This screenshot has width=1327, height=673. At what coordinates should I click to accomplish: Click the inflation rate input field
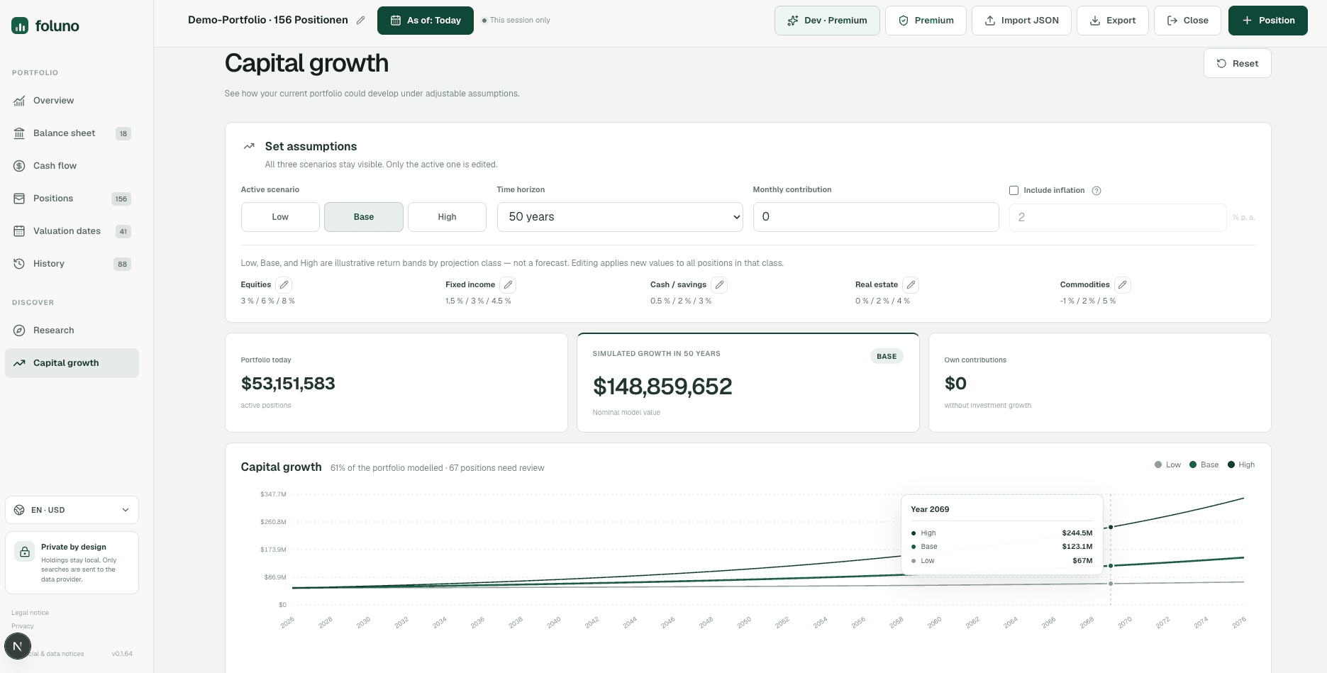click(1118, 217)
